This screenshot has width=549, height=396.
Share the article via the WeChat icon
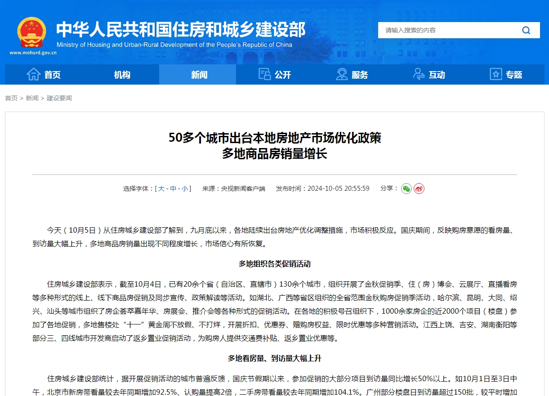(406, 189)
